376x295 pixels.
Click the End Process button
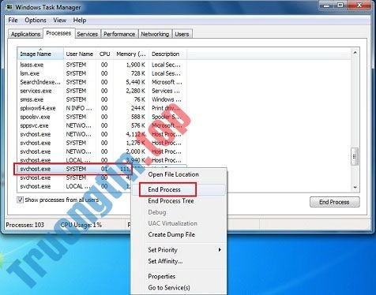334,202
